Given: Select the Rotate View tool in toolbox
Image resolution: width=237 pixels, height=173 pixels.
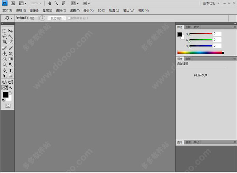Looking at the screenshot, I should pos(4,87).
